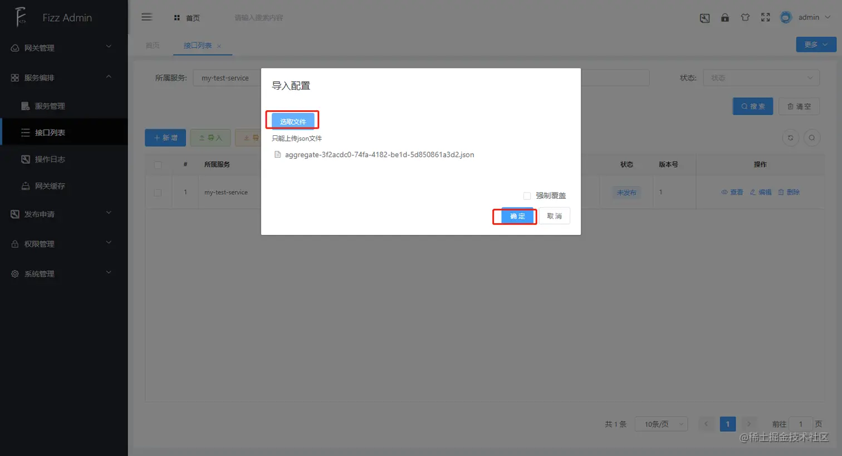Open the theme shirt icon
The image size is (842, 456).
(745, 17)
